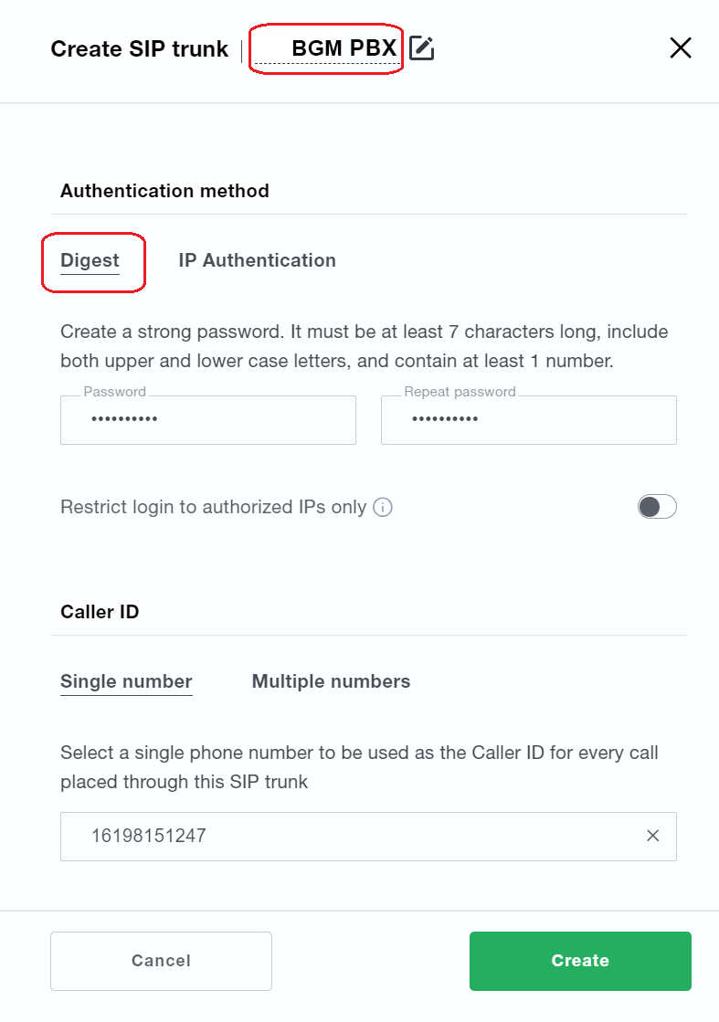Choose the Single number tab
719x1022 pixels.
click(x=126, y=681)
